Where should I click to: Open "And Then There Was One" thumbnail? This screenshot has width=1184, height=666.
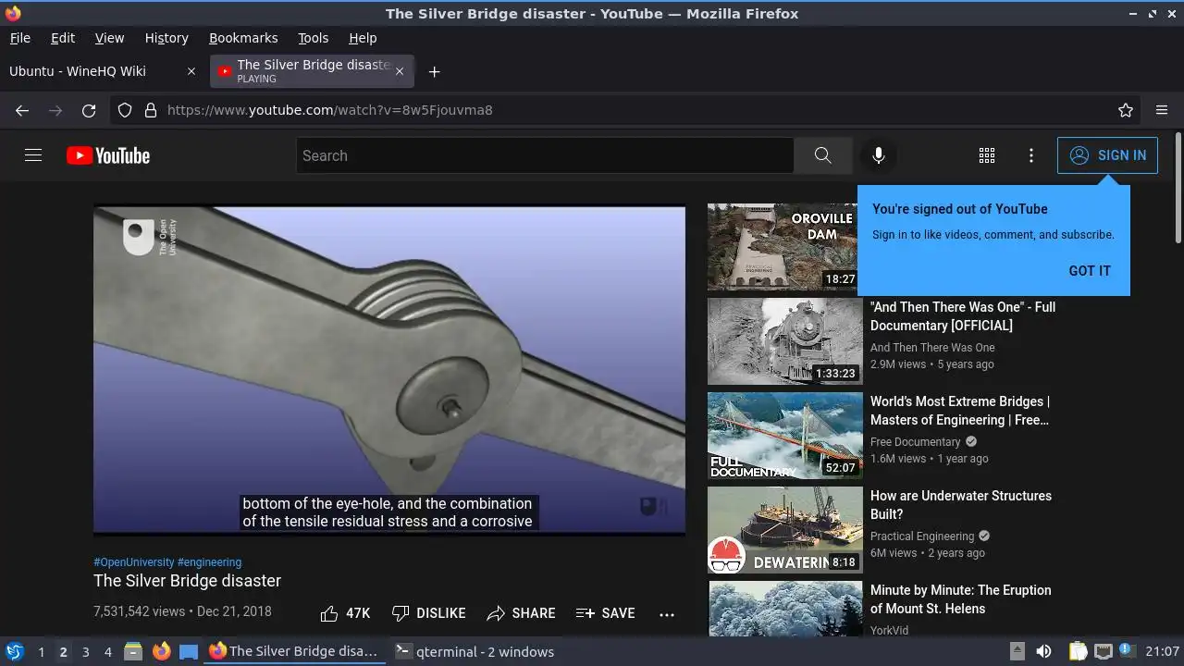pyautogui.click(x=784, y=341)
